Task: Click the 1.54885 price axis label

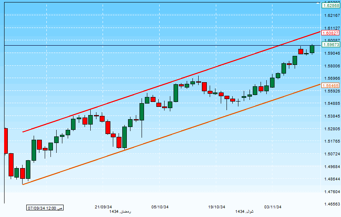Action: (x=332, y=104)
